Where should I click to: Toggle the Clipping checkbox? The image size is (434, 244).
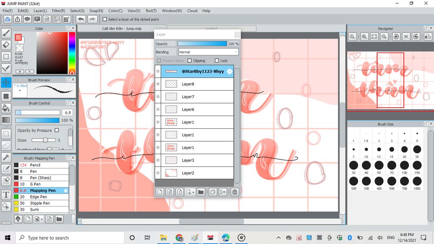pos(189,61)
